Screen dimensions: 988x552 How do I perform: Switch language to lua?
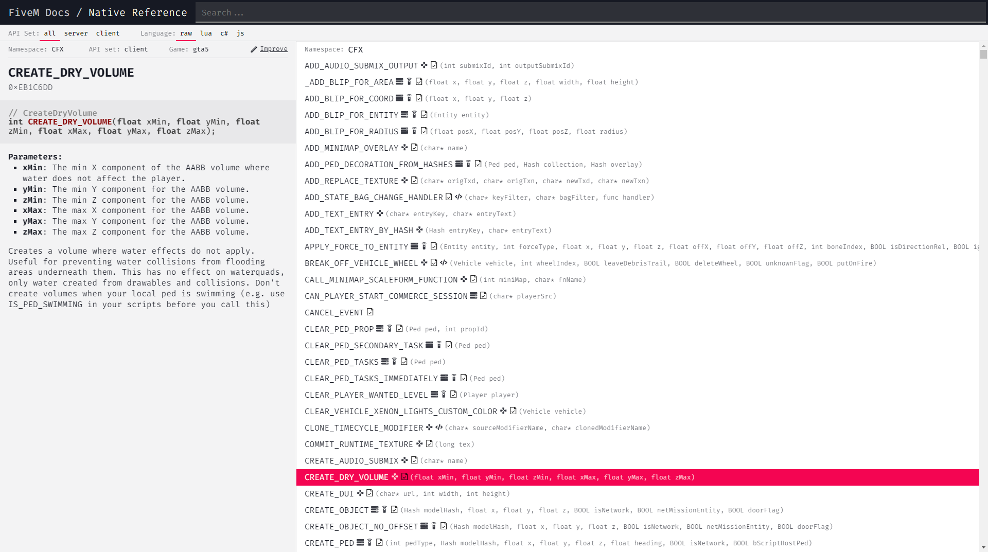206,33
